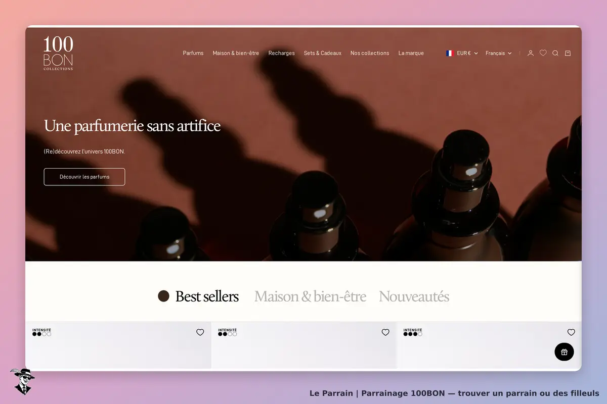
Task: Go to the Recharges menu item
Action: click(x=282, y=53)
